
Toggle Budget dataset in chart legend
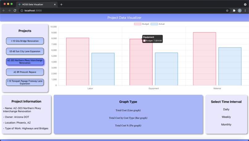pos(141,24)
